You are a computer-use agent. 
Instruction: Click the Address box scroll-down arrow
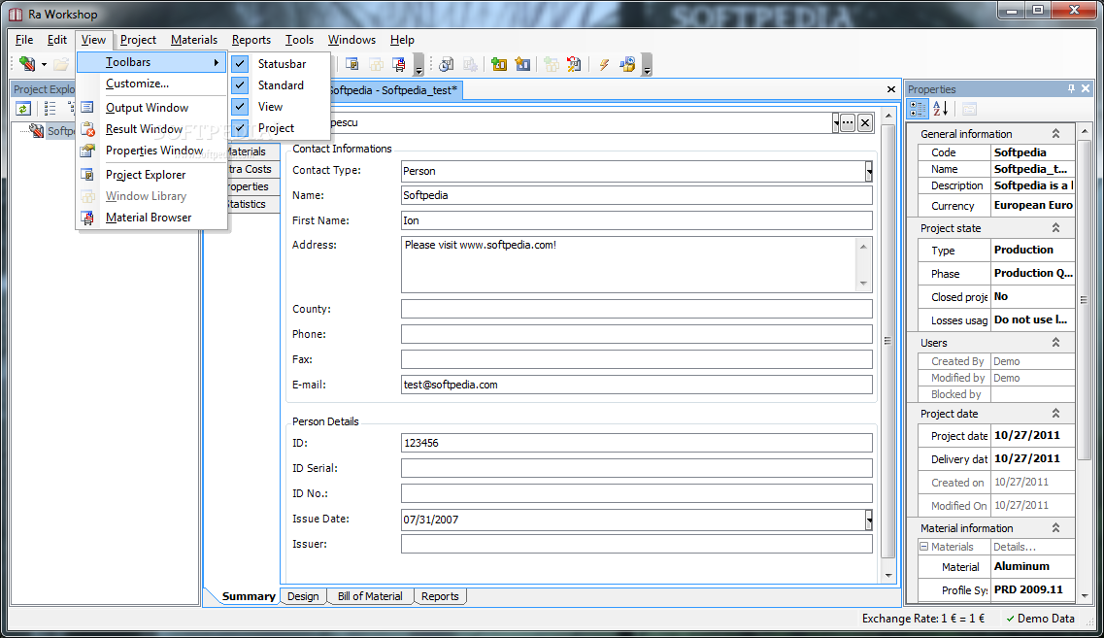coord(863,284)
